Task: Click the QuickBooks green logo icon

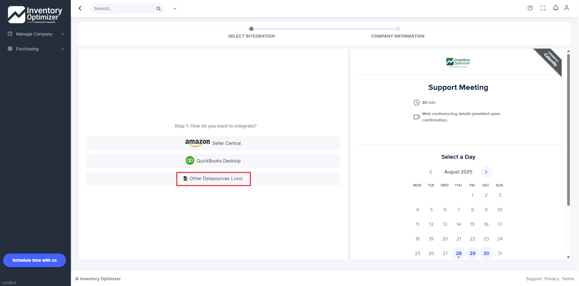Action: pyautogui.click(x=190, y=160)
